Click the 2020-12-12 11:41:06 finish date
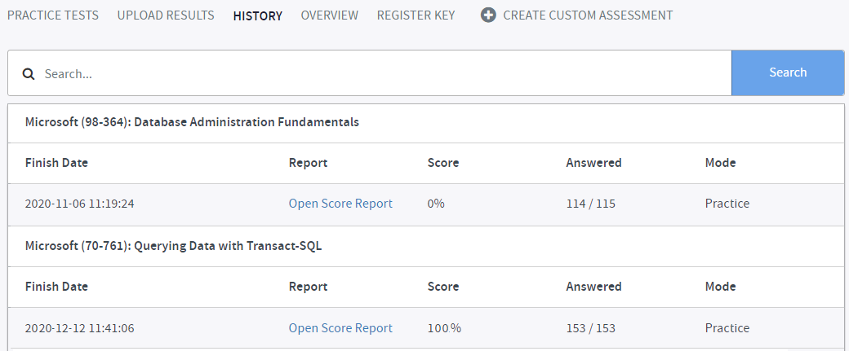Screen dimensions: 849x351 pyautogui.click(x=80, y=327)
